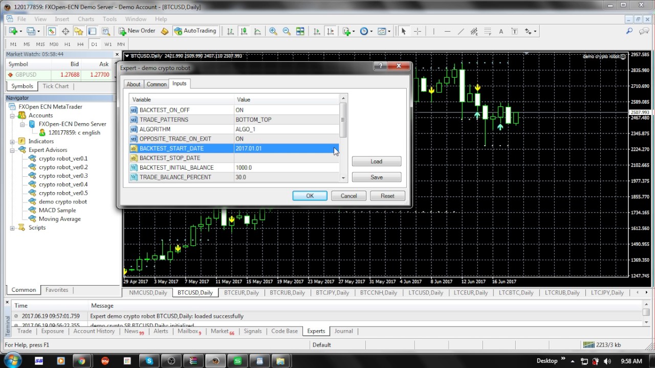
Task: Switch to the Common tab in Expert dialog
Action: point(157,84)
